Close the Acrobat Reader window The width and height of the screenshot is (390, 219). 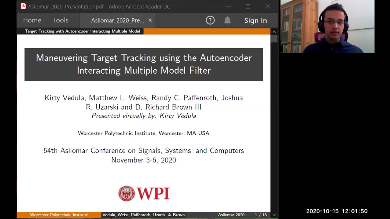tap(268, 6)
